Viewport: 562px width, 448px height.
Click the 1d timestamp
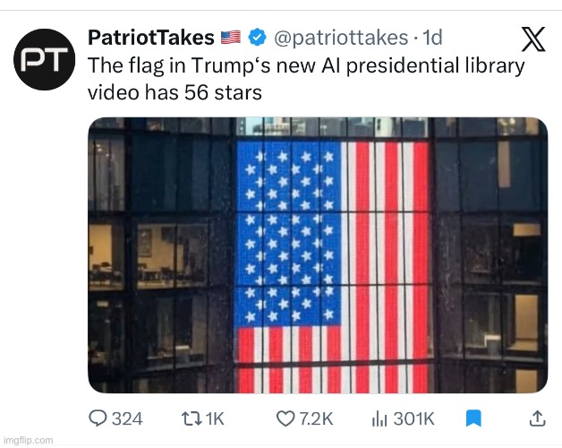pos(432,38)
